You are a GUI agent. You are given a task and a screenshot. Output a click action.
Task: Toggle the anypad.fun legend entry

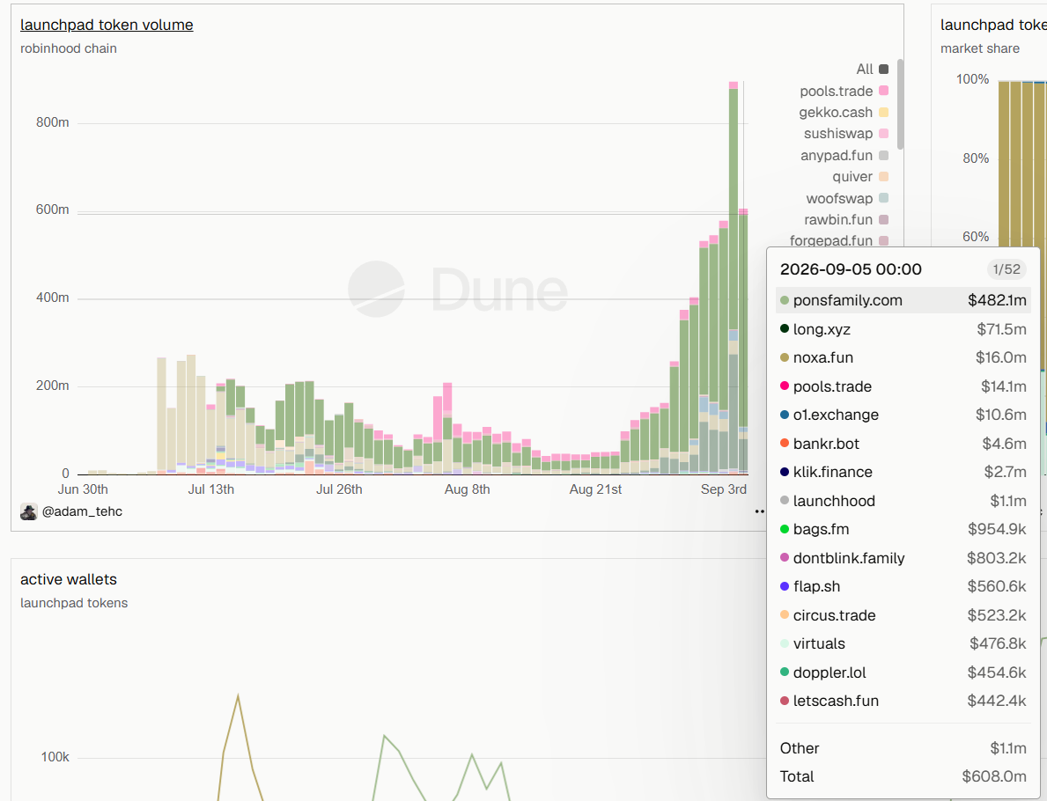[x=844, y=156]
